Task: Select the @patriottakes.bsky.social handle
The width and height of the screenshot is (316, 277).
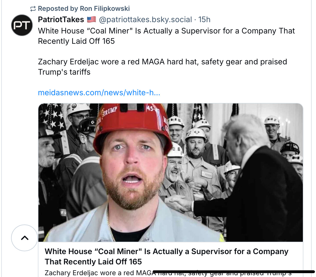Action: click(x=145, y=20)
